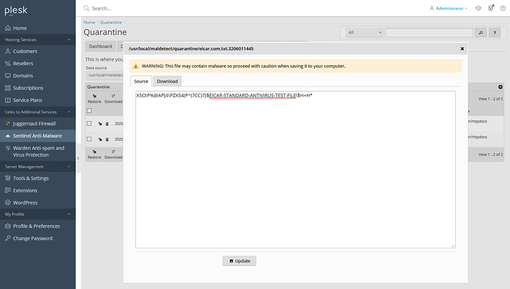The image size is (510, 289).
Task: Click the Update button
Action: [x=239, y=261]
